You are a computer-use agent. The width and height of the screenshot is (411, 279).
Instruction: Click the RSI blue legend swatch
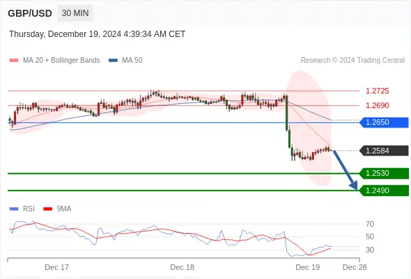click(14, 209)
